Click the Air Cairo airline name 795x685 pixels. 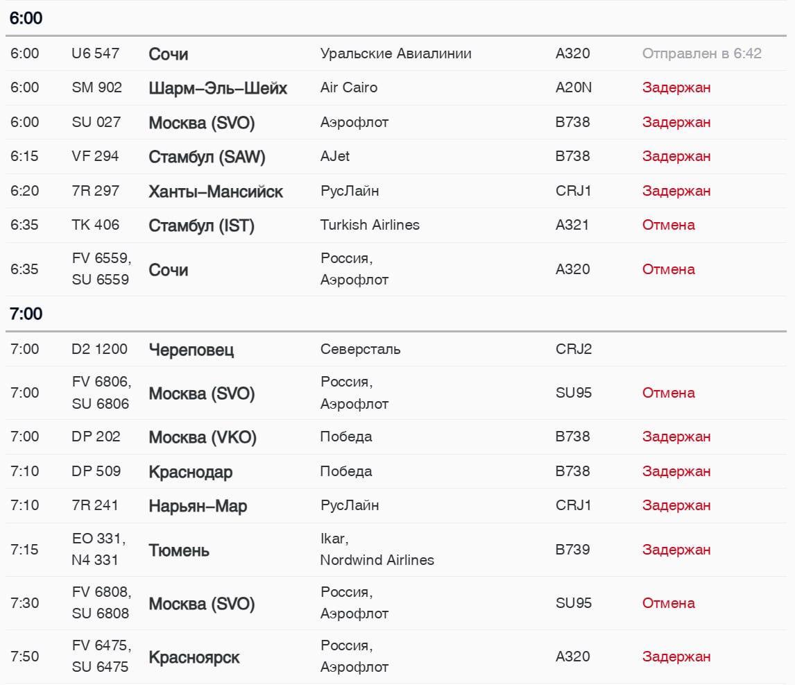(x=349, y=87)
